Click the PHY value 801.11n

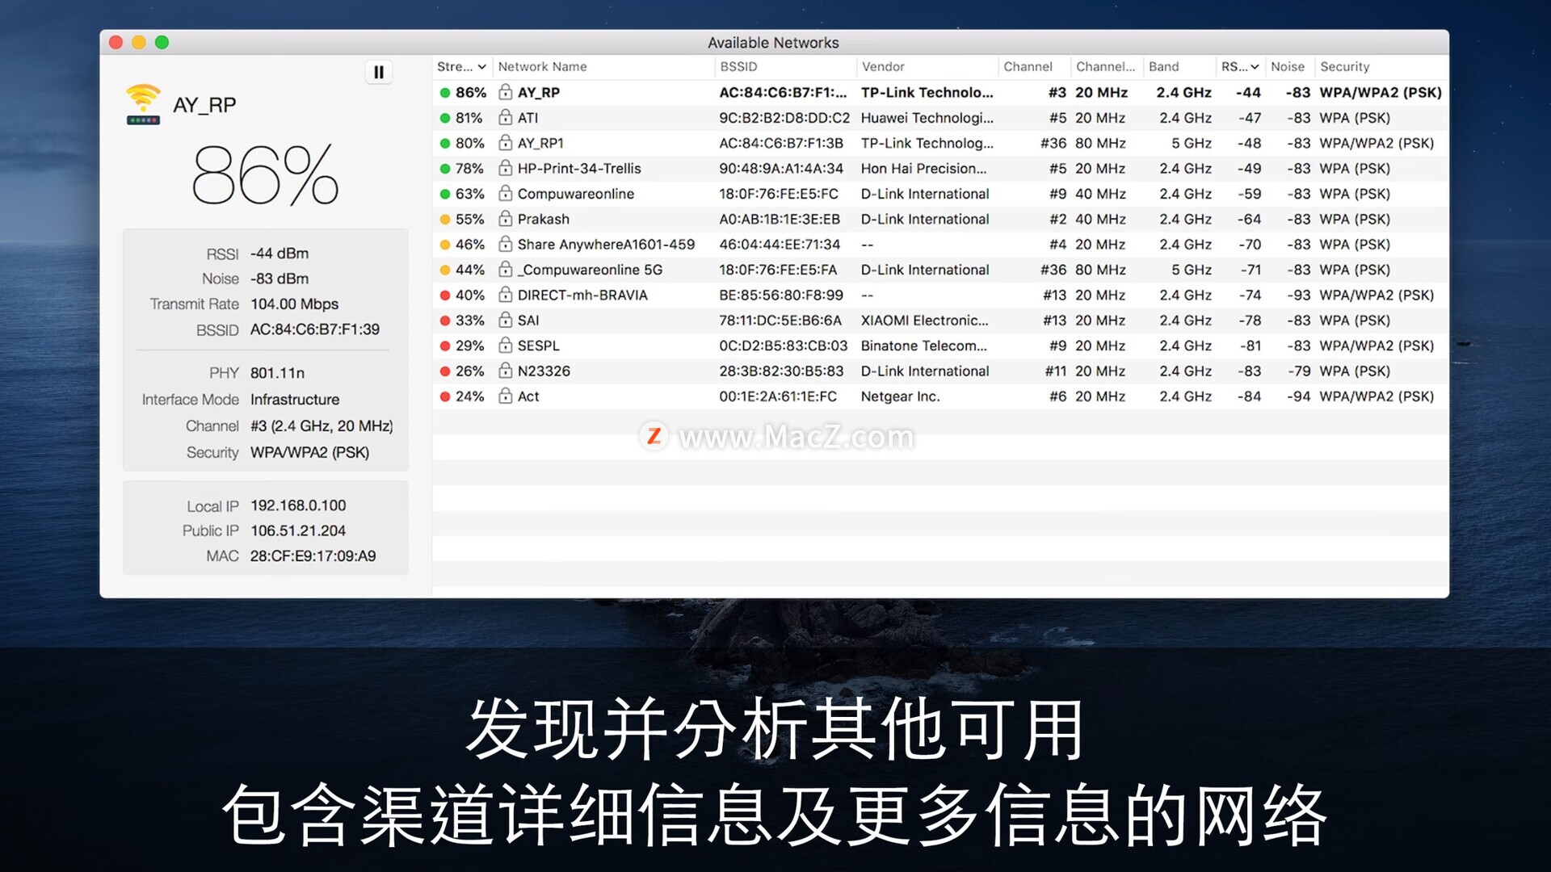(x=277, y=372)
